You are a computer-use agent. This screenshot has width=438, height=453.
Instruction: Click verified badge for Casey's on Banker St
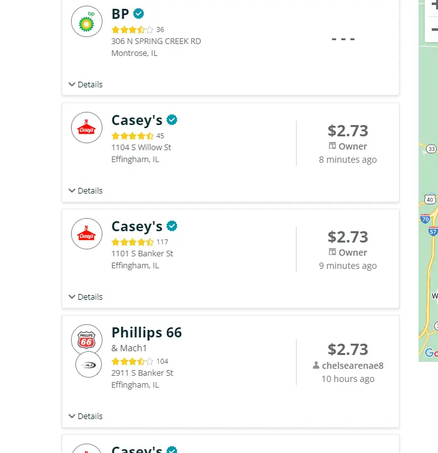172,226
